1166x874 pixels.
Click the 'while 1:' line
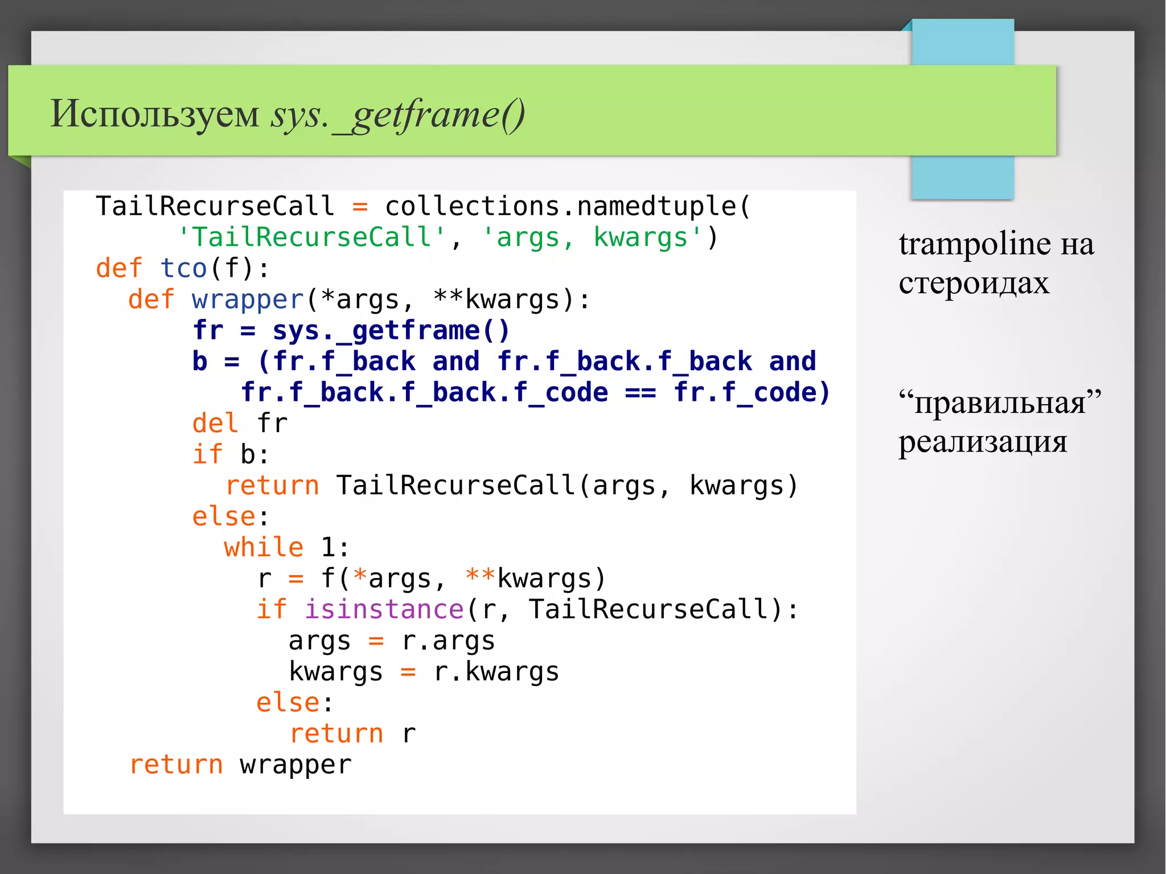click(286, 547)
